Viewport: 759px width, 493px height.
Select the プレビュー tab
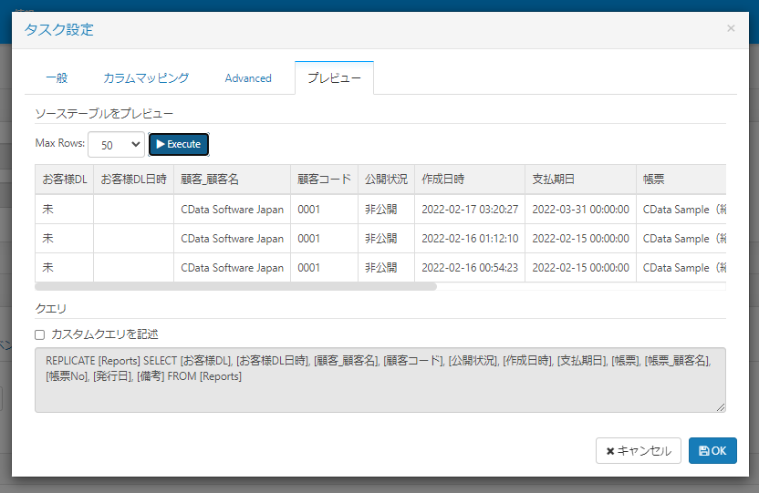click(334, 78)
